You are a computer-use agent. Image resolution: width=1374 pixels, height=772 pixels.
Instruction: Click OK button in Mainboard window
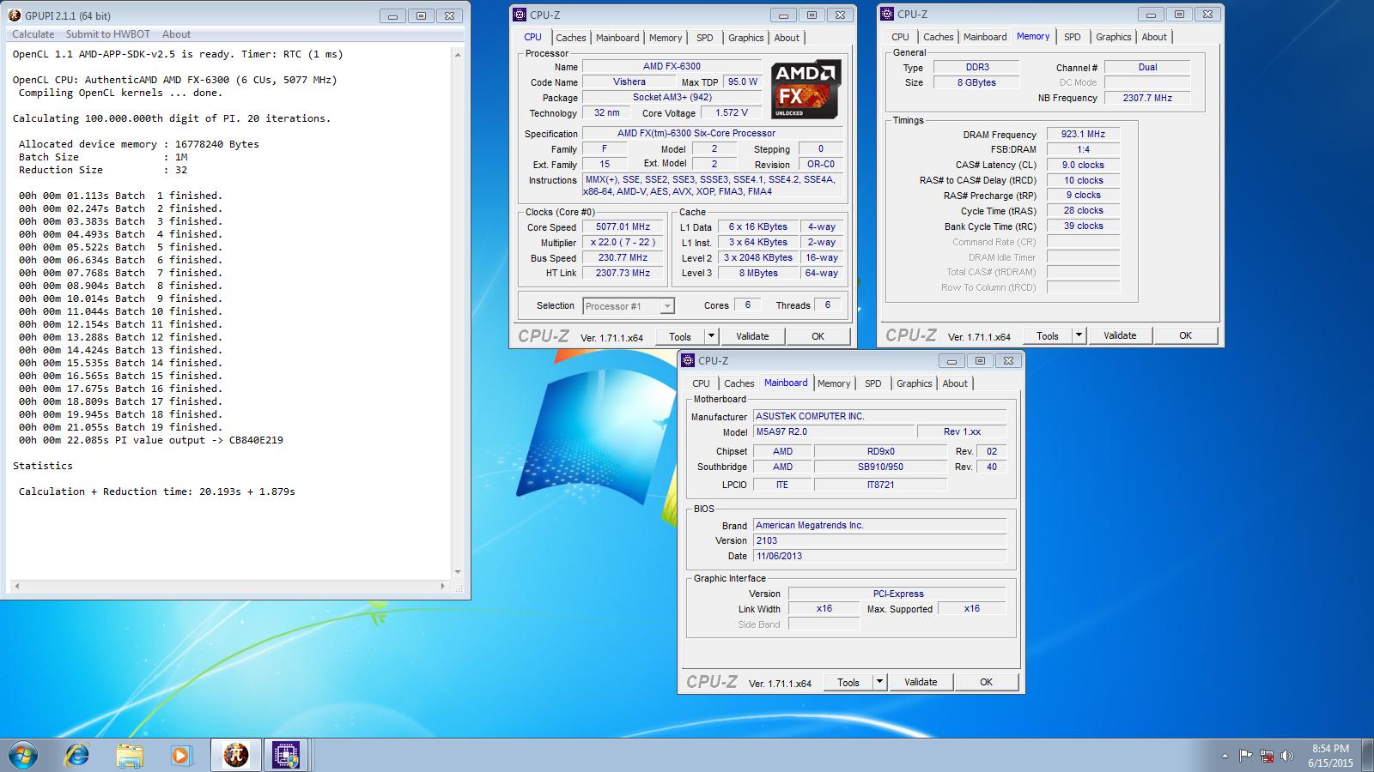[986, 682]
